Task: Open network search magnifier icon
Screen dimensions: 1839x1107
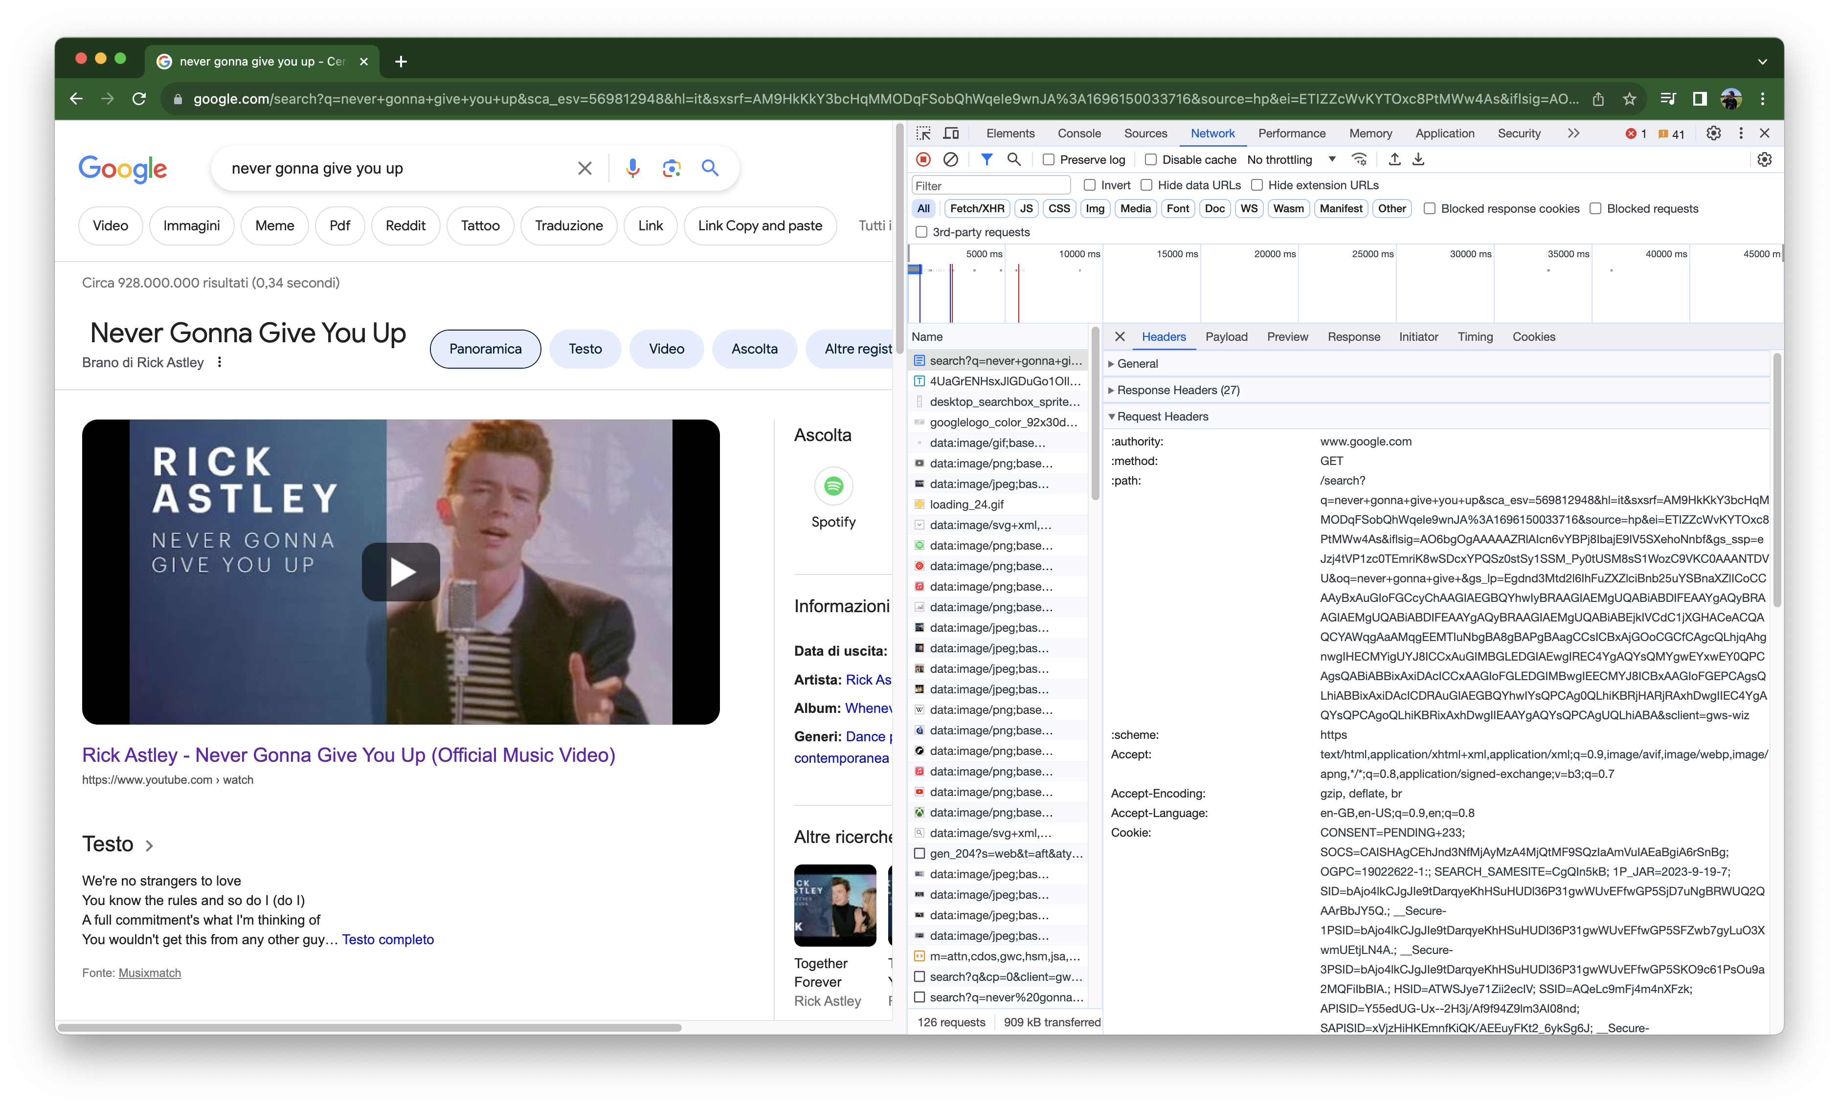Action: tap(1013, 159)
